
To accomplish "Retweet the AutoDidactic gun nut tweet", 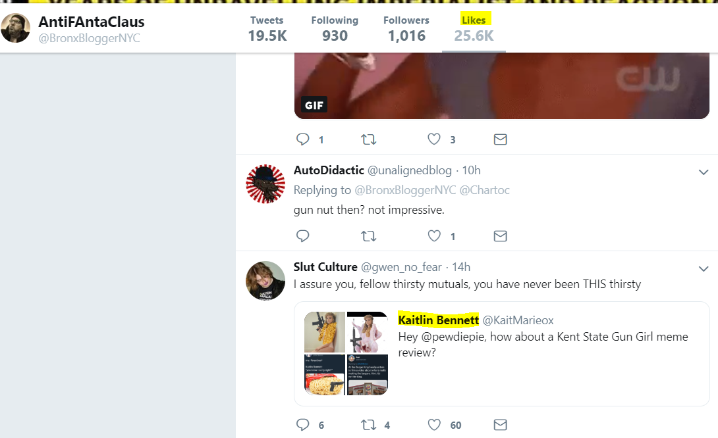I will [x=369, y=236].
